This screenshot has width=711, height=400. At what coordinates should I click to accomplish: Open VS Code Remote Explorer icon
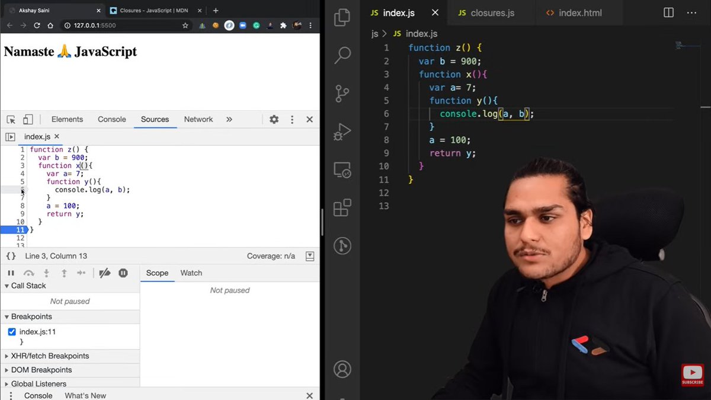coord(342,170)
